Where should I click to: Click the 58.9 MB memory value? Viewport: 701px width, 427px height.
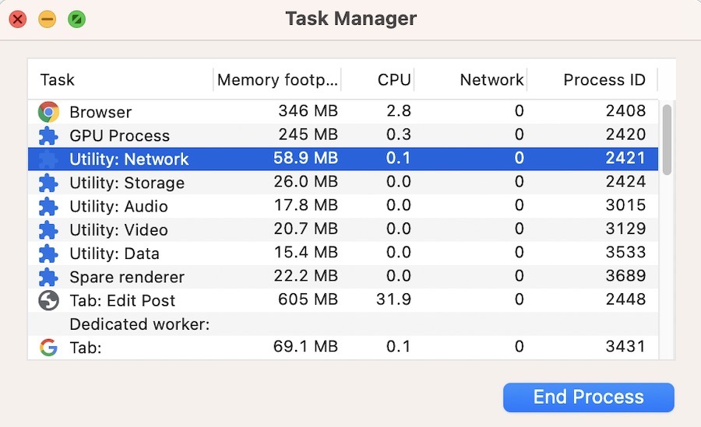coord(305,158)
